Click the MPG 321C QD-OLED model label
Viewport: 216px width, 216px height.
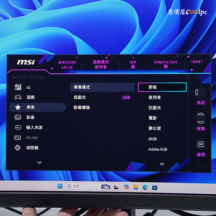coord(28,77)
